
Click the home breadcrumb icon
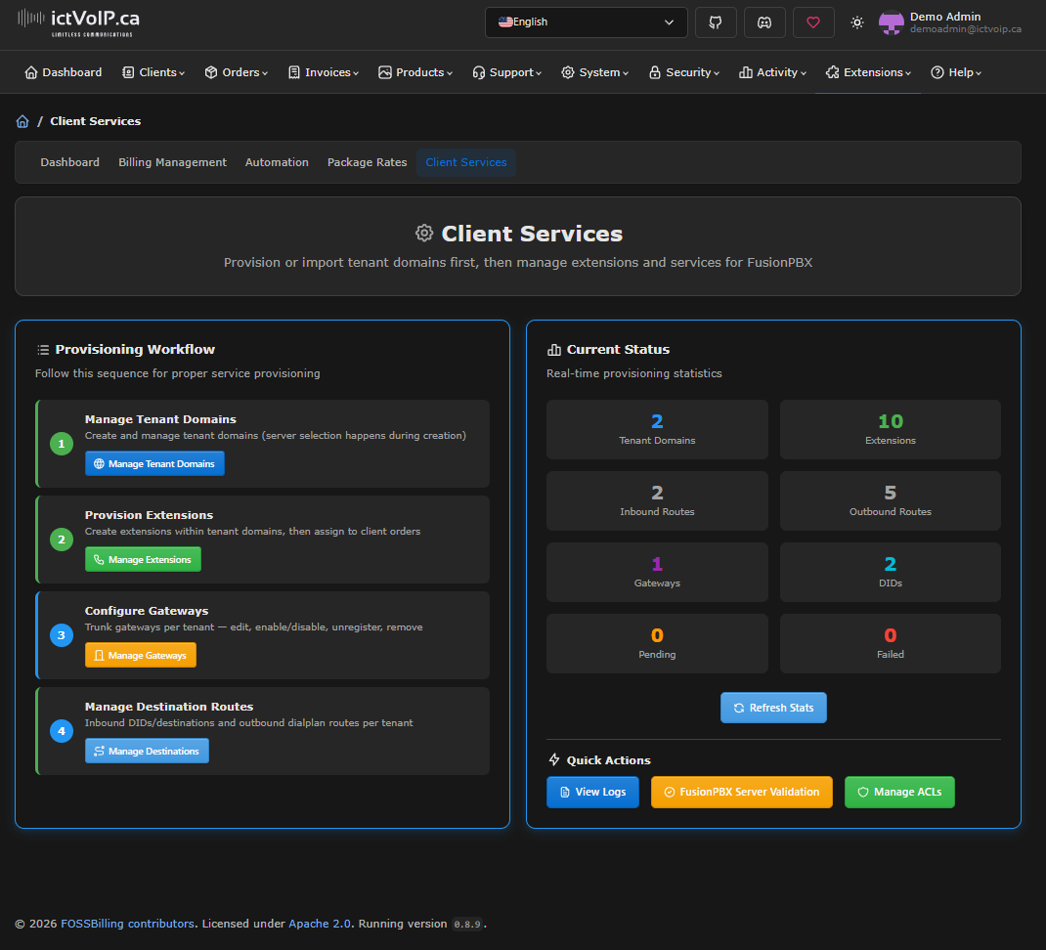pyautogui.click(x=22, y=121)
